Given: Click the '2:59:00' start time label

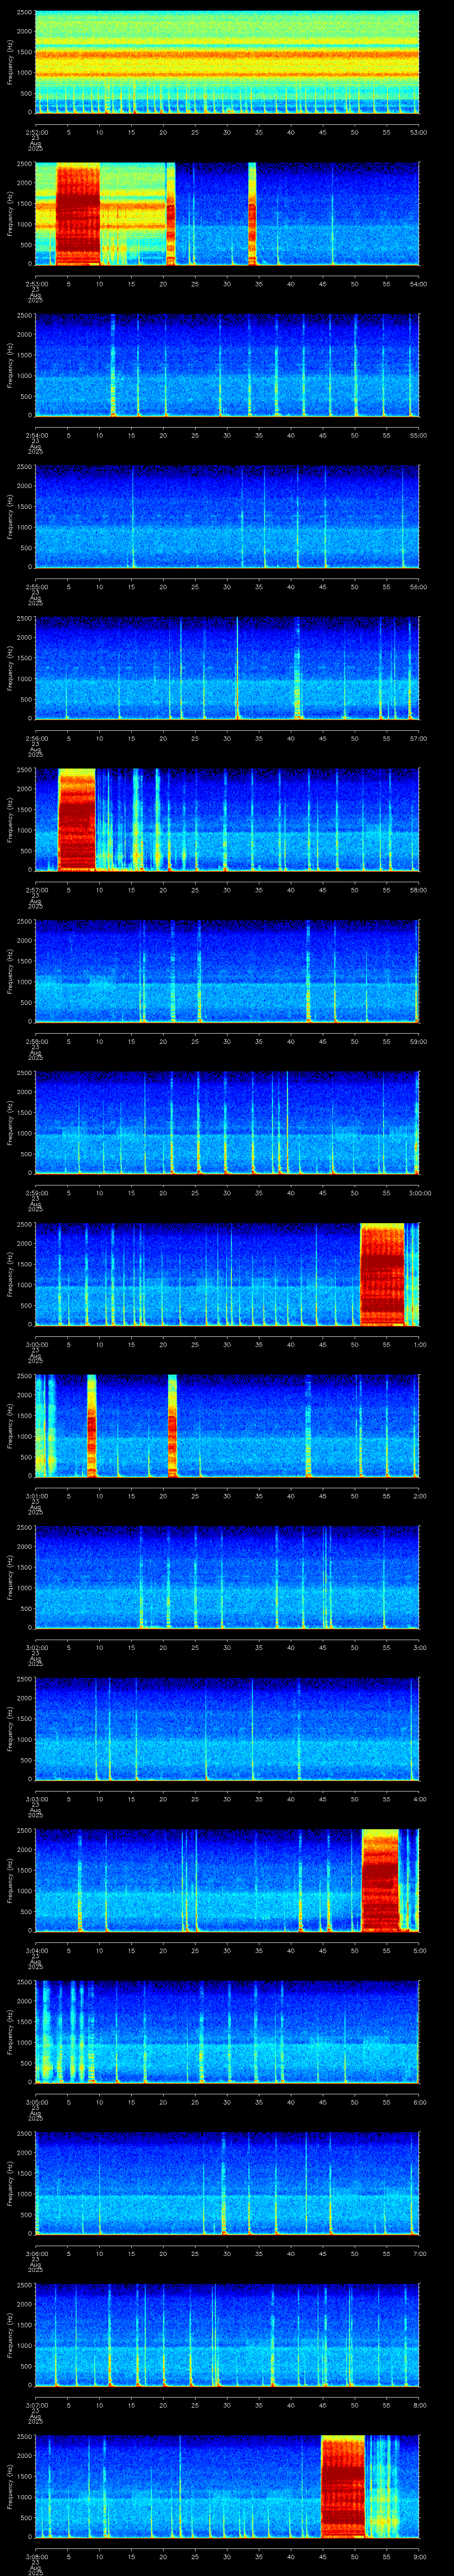Looking at the screenshot, I should 36,1192.
